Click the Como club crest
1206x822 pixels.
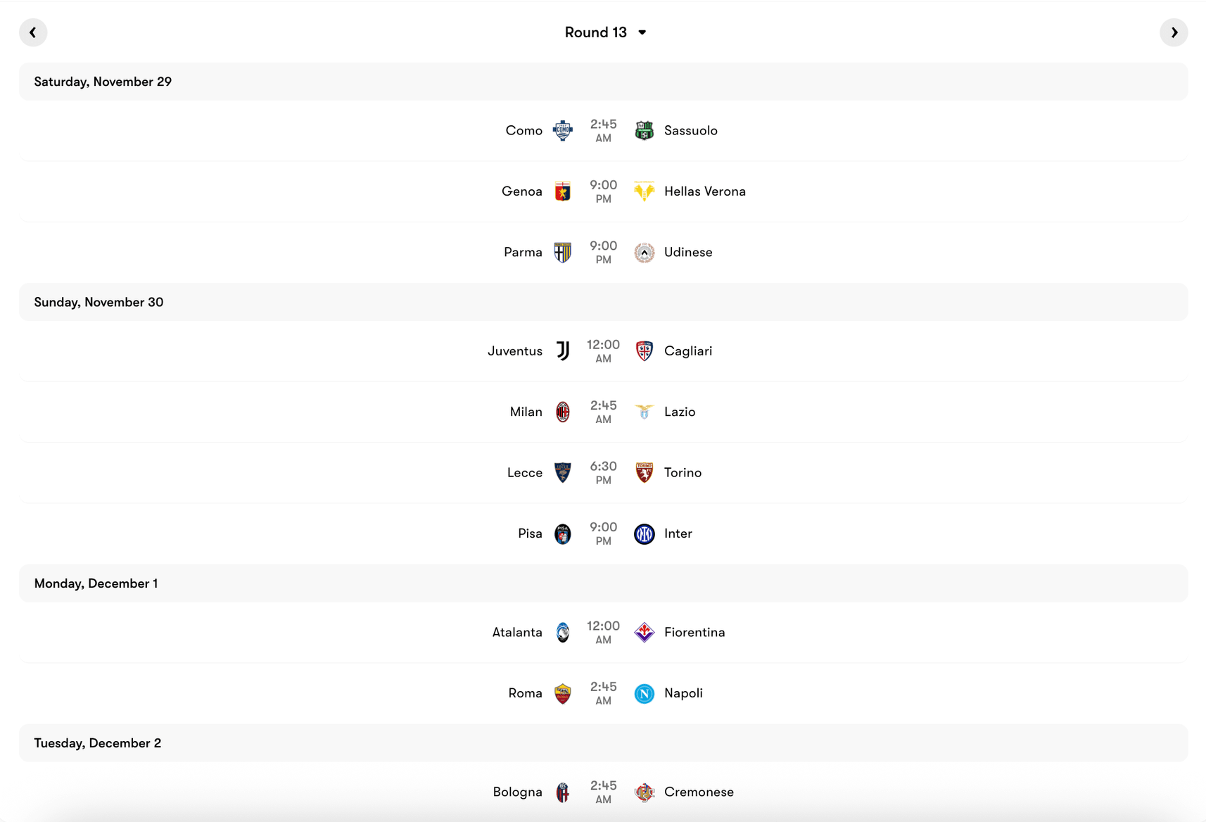562,130
